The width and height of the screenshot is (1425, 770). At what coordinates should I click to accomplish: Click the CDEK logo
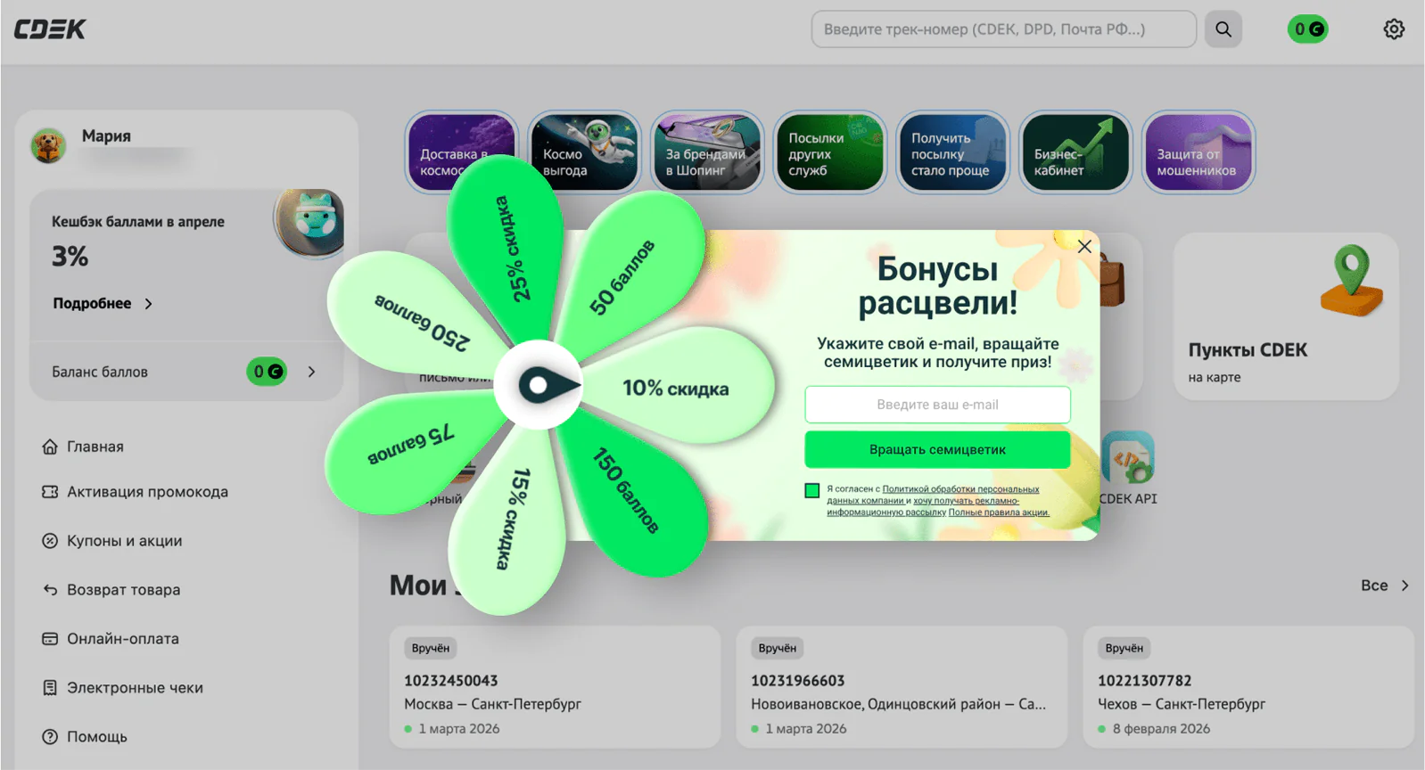click(50, 29)
